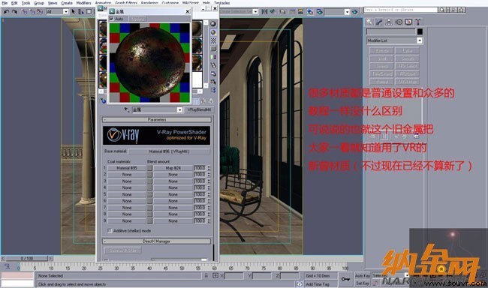Toggle the Set Key button

click(363, 283)
